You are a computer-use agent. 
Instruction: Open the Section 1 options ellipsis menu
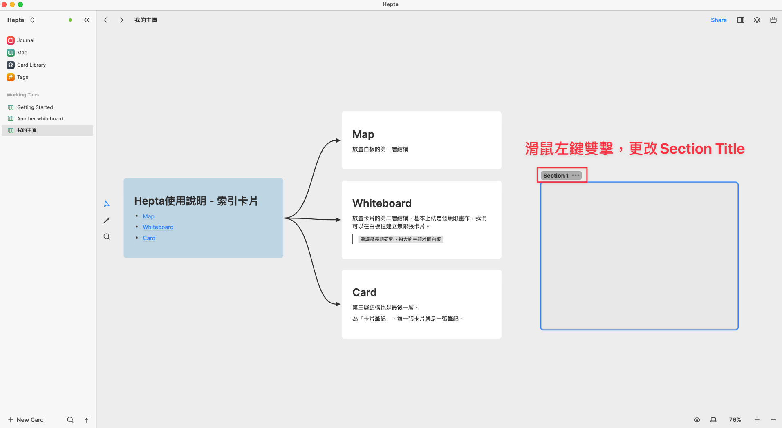(576, 175)
